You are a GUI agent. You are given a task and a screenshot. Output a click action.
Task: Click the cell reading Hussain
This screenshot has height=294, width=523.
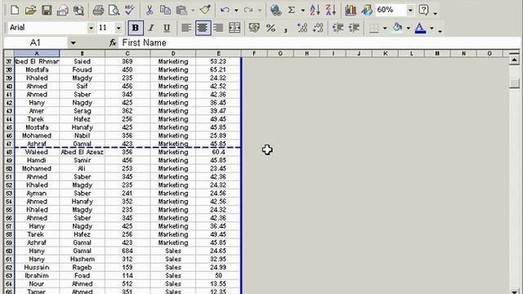pyautogui.click(x=37, y=267)
